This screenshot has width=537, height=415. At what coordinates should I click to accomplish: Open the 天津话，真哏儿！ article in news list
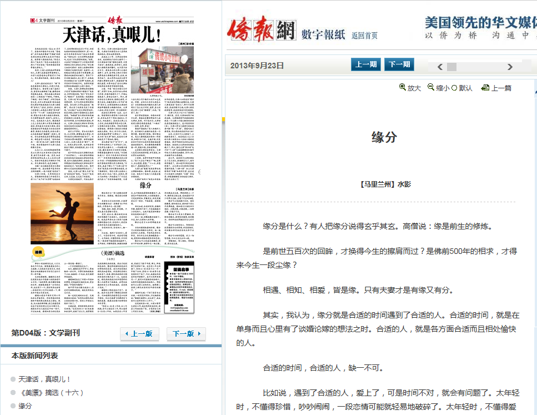[44, 379]
